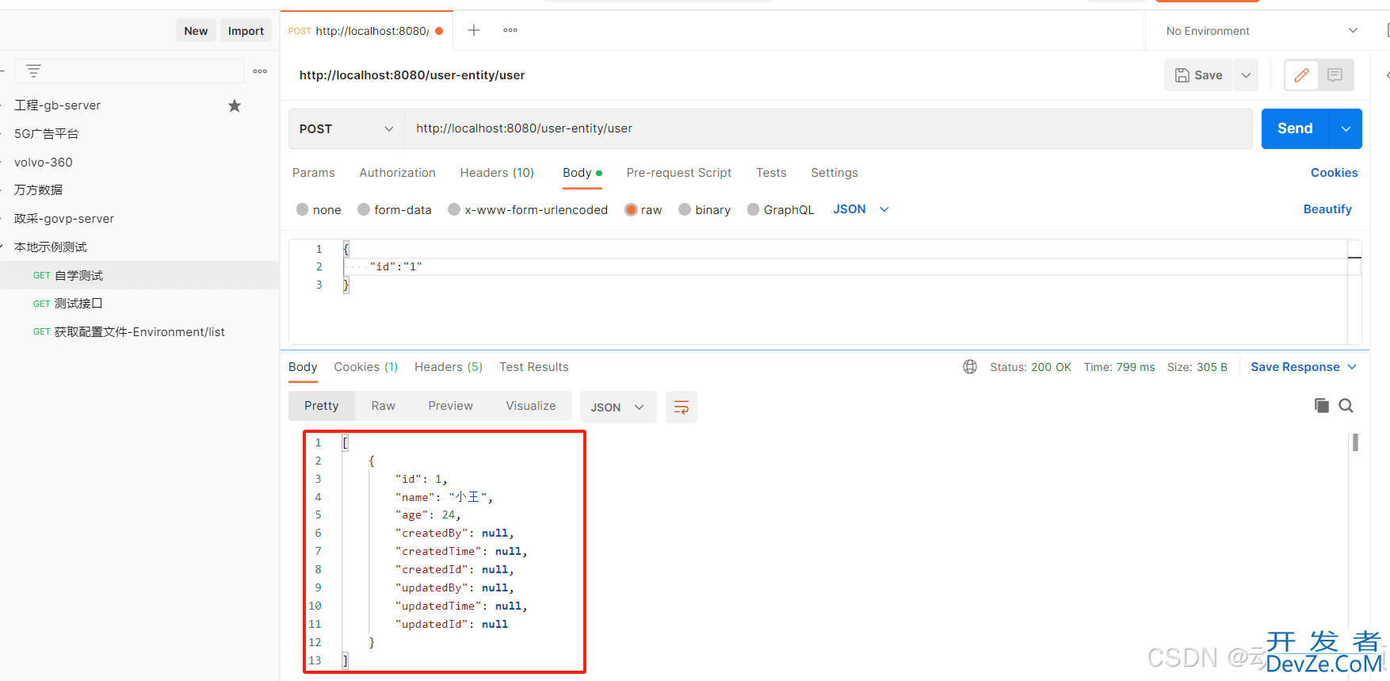Click the Send button
Screen dimensions: 1390x681
click(x=1295, y=128)
